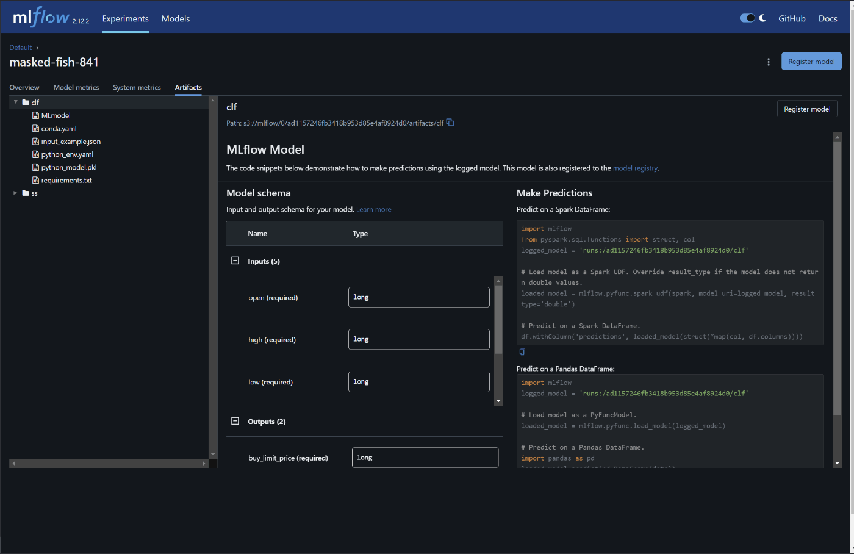Select the clf folder icon
The height and width of the screenshot is (554, 854).
(26, 102)
